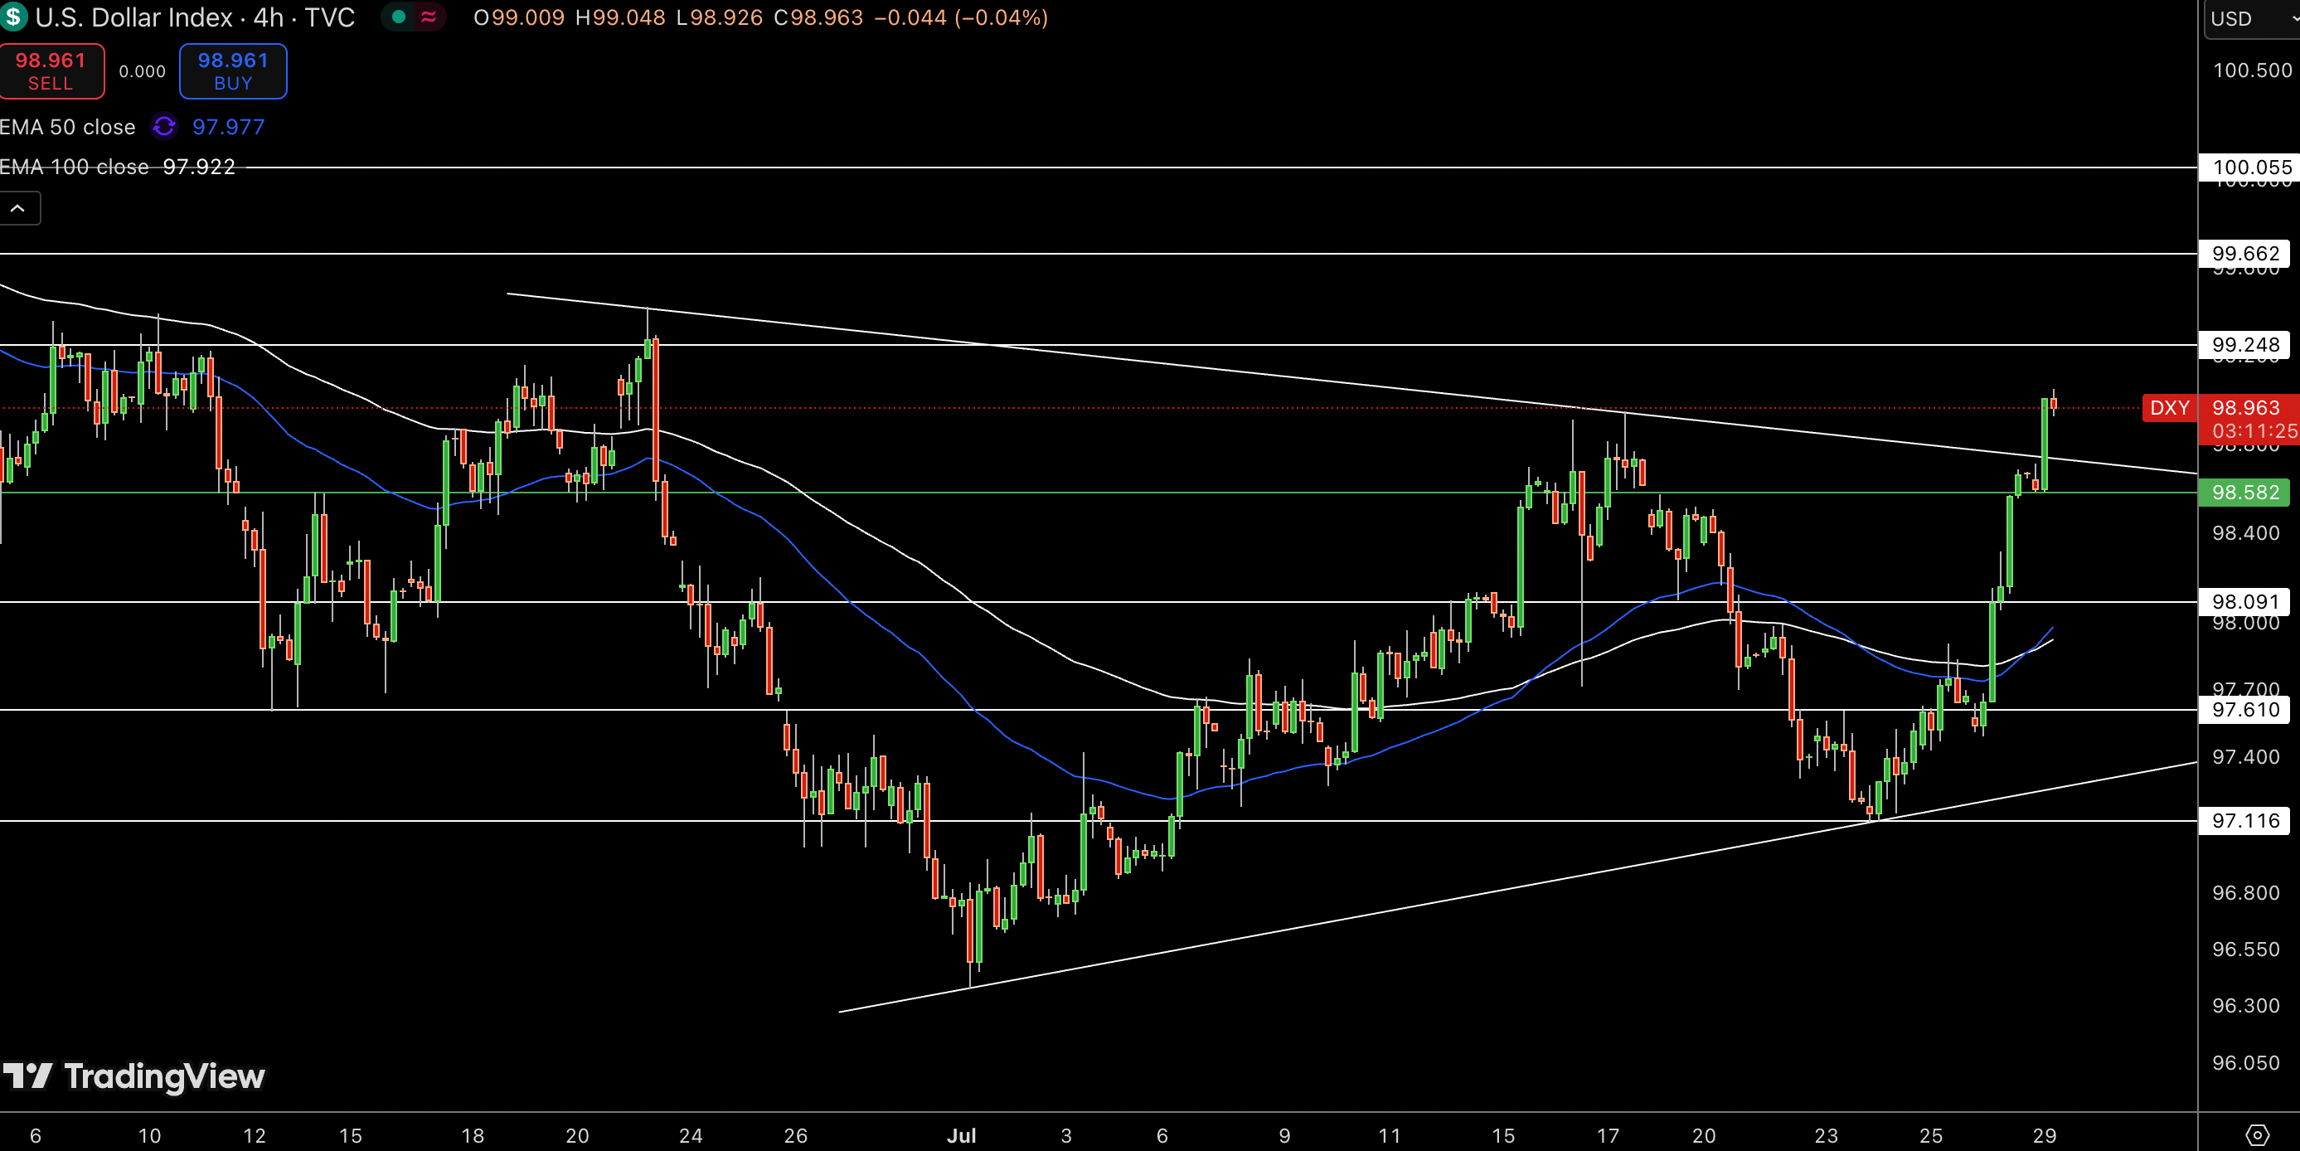Collapse the indicator legend with chevron arrow
The image size is (2300, 1151).
coord(18,208)
